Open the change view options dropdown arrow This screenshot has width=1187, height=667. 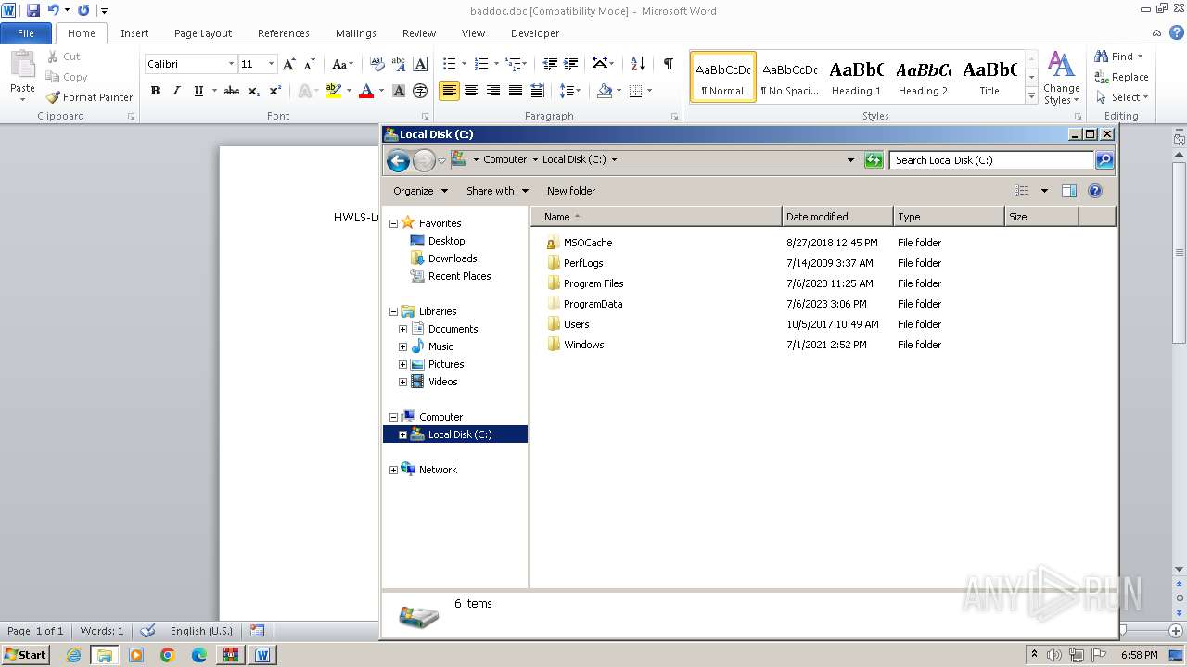(1044, 191)
